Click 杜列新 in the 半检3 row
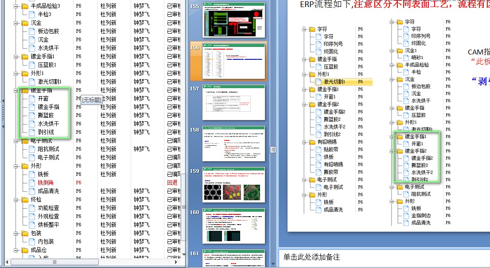Screen dimensions: 490x268 108,14
